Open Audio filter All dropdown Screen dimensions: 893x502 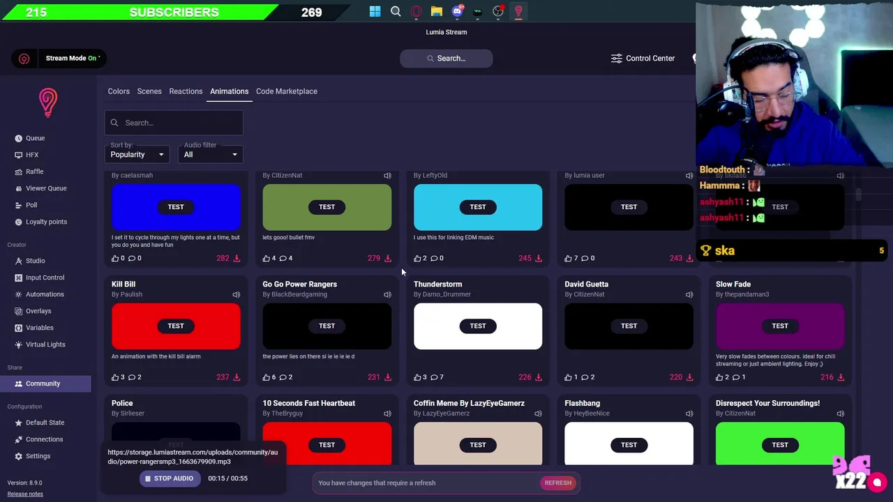[x=211, y=155]
